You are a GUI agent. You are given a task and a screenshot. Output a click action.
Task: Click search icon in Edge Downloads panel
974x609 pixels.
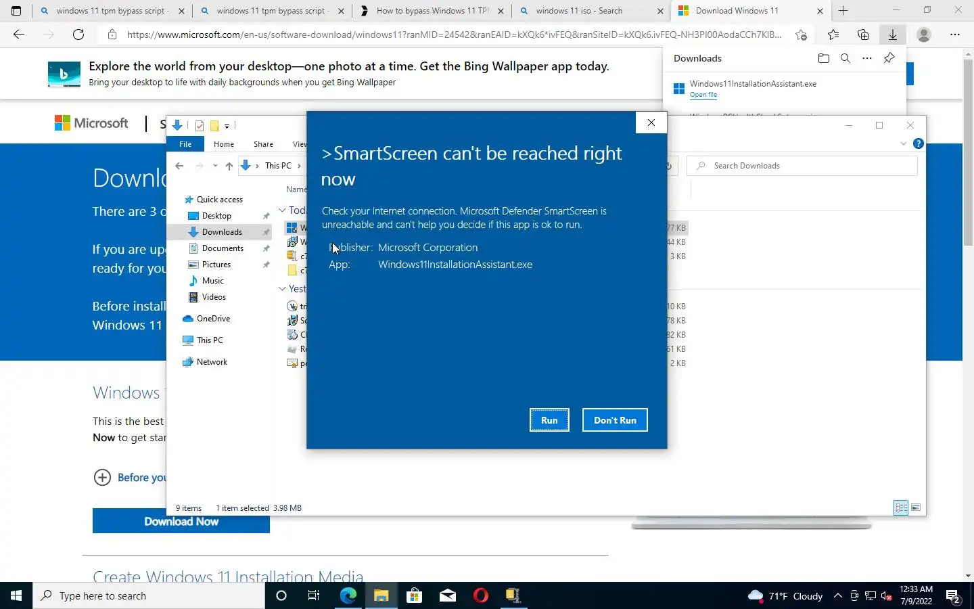(x=845, y=58)
